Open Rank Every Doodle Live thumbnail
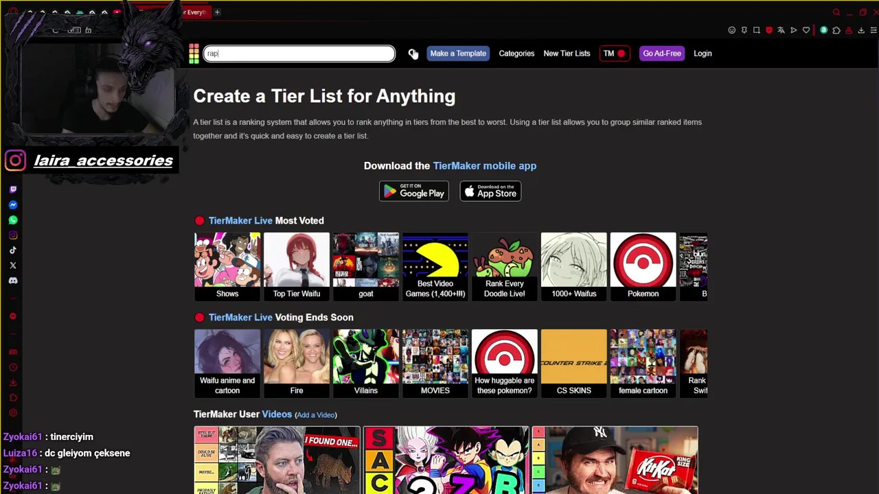The image size is (879, 494). point(505,266)
